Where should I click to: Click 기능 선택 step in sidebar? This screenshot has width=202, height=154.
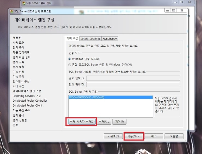tap(18, 72)
